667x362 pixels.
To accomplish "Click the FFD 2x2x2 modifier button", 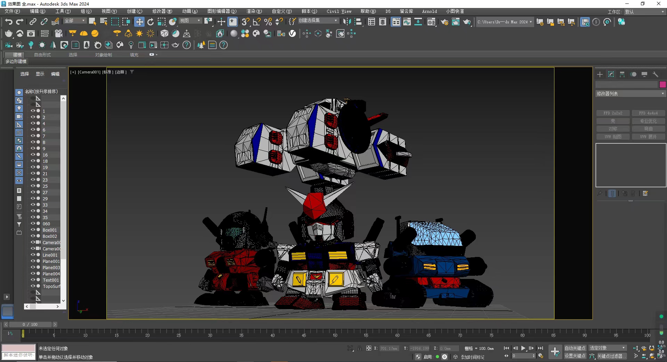I will tap(613, 113).
